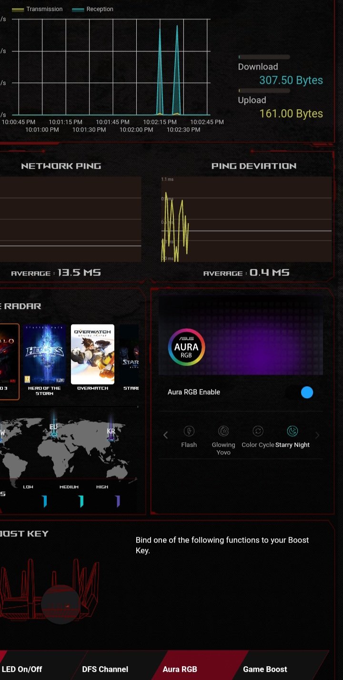Select the Color Cycle effect icon

coord(258,431)
